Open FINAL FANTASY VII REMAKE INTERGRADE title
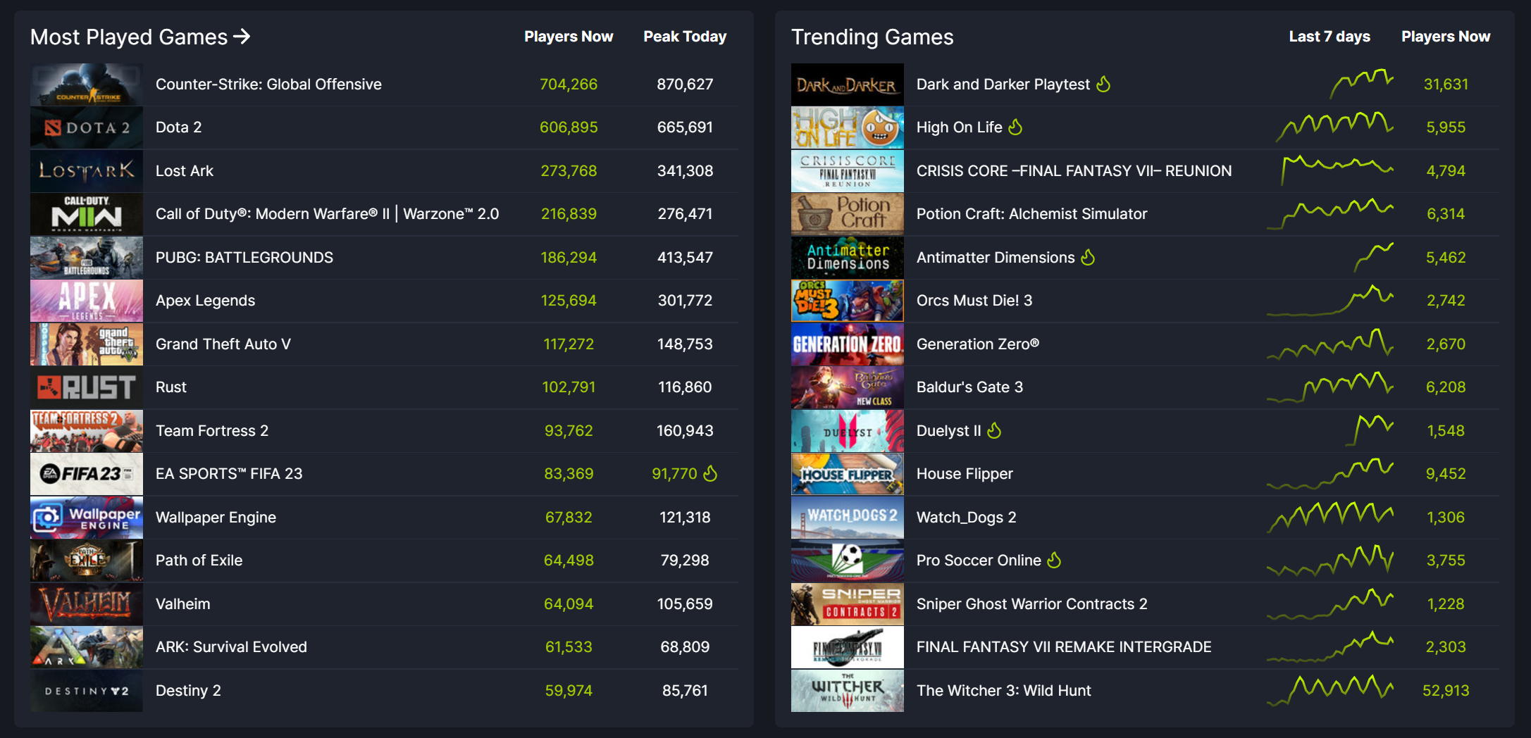1531x738 pixels. [x=1064, y=647]
